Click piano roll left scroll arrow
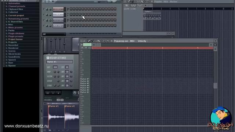The height and width of the screenshot is (132, 235). point(94,45)
